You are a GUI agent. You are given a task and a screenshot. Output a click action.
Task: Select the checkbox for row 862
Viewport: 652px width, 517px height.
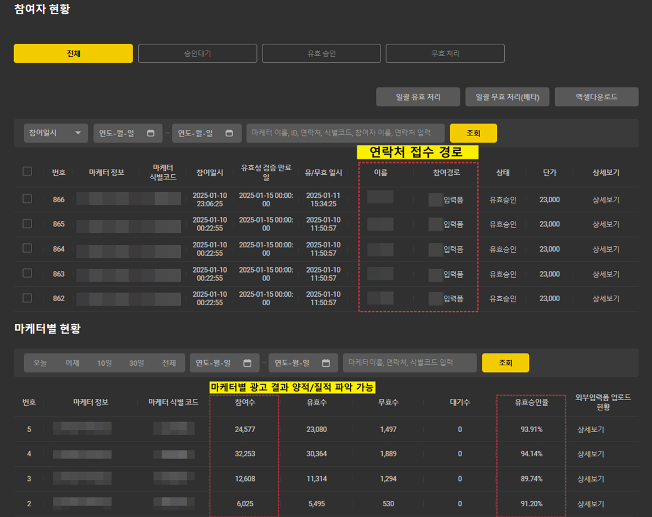pos(27,298)
